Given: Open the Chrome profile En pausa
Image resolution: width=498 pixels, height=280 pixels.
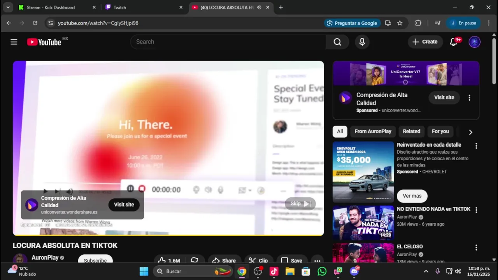Looking at the screenshot, I should [x=464, y=23].
